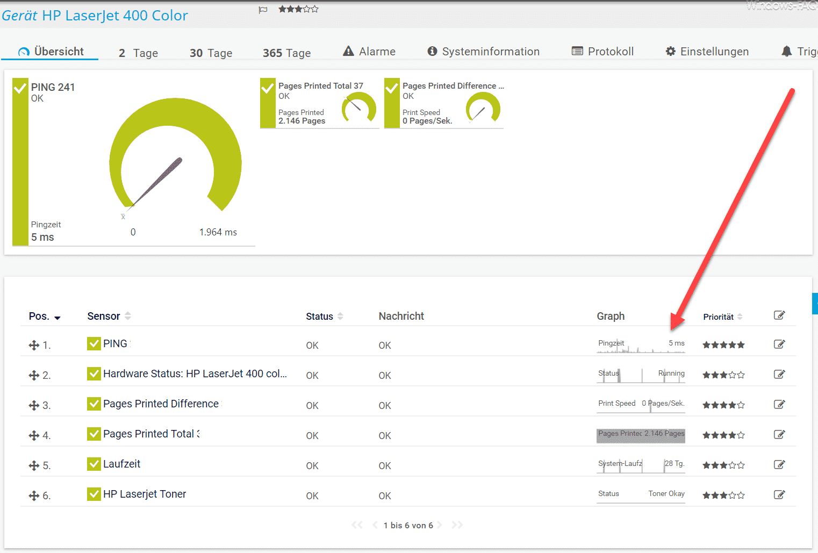Sort the table by Sensor column

[x=109, y=316]
